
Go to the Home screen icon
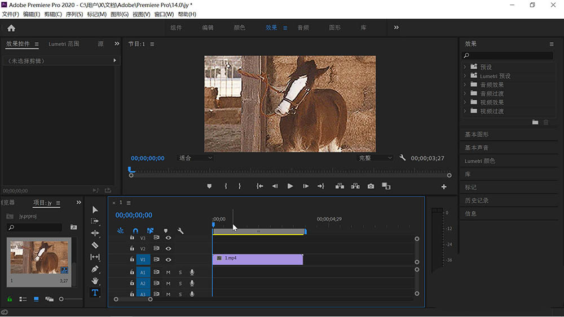11,28
